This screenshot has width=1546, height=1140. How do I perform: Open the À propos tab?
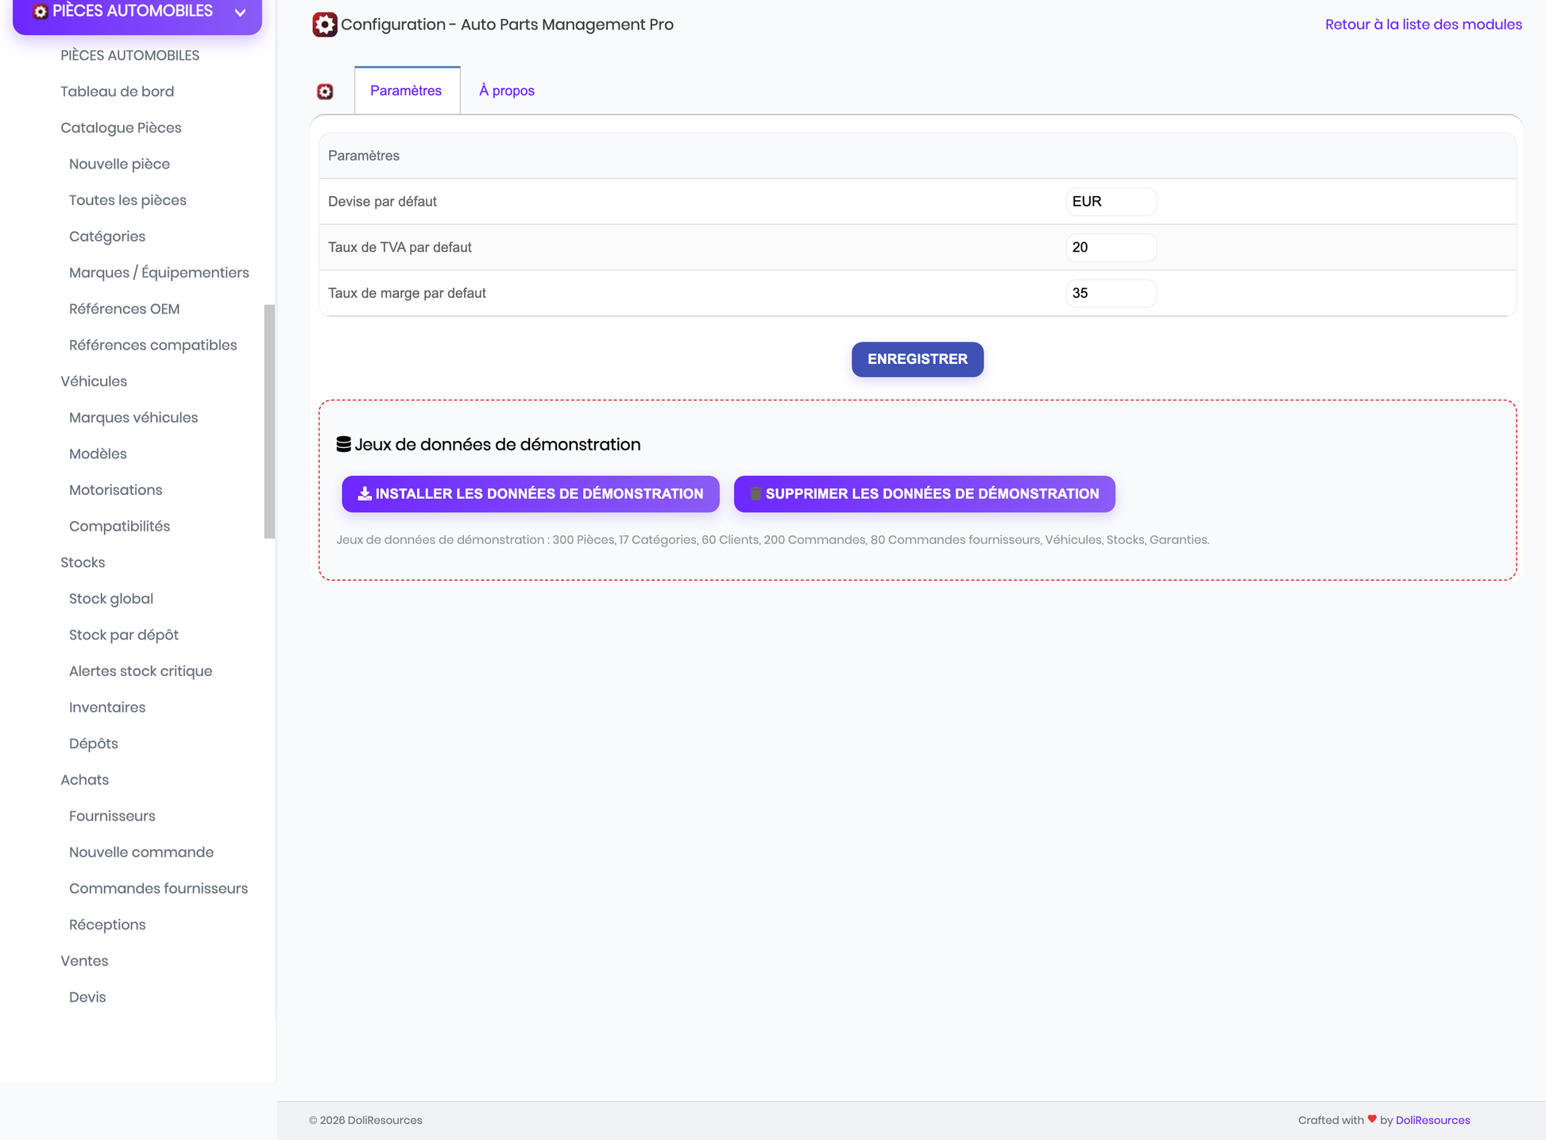coord(507,91)
